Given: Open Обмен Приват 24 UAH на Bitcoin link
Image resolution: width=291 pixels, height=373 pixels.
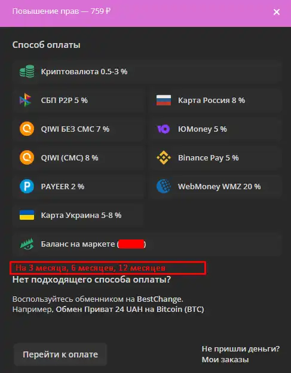Looking at the screenshot, I should (x=130, y=310).
